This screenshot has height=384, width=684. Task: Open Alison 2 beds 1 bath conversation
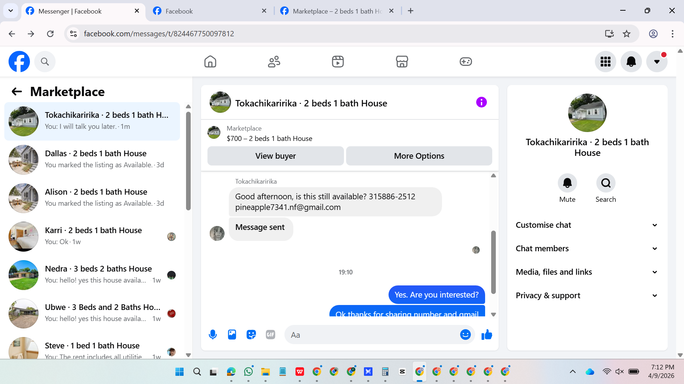tap(92, 198)
